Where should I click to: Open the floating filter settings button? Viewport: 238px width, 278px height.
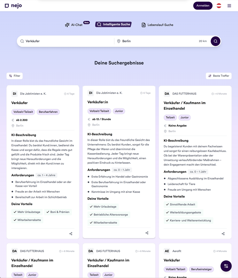click(226, 266)
